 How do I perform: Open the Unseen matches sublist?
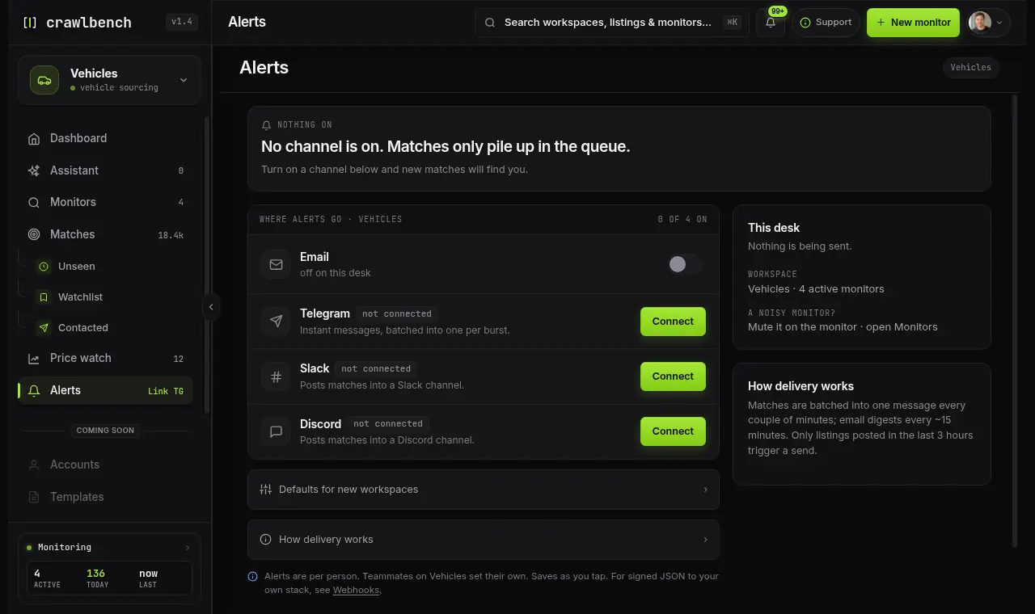(111, 267)
